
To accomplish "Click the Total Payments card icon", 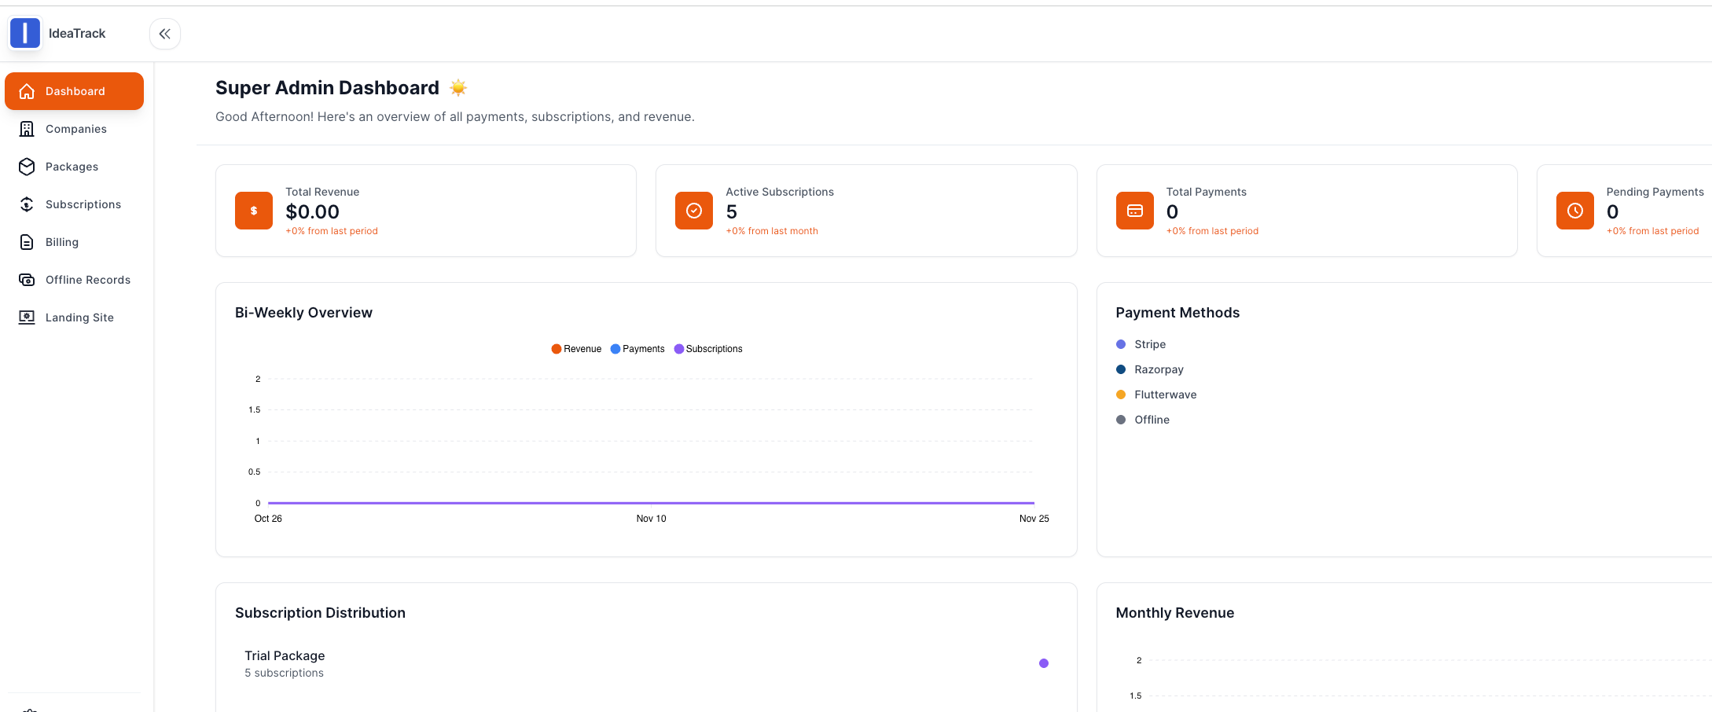I will click(1134, 211).
